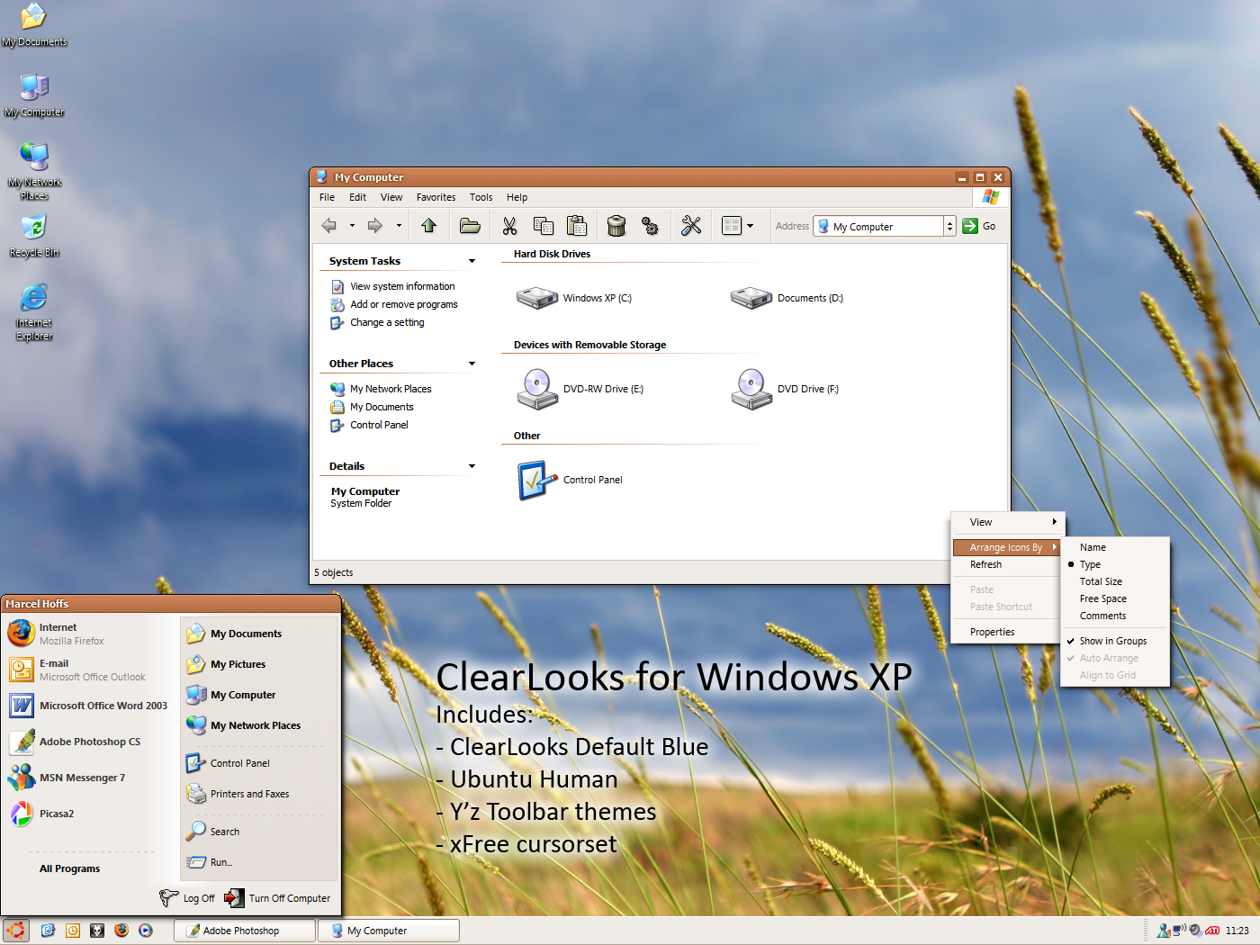Select Free Space sorting option
1260x945 pixels.
tap(1102, 598)
